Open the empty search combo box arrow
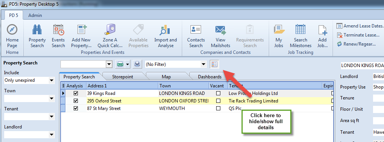 pyautogui.click(x=109, y=64)
